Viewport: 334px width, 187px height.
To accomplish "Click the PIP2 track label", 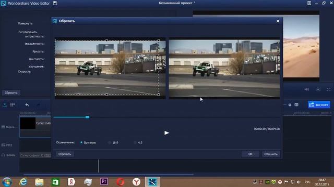I will (x=7, y=145).
